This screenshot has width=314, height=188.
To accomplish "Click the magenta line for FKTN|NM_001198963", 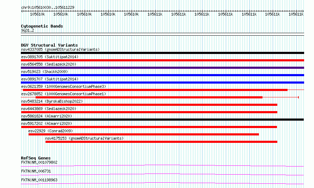I will point(162,183).
